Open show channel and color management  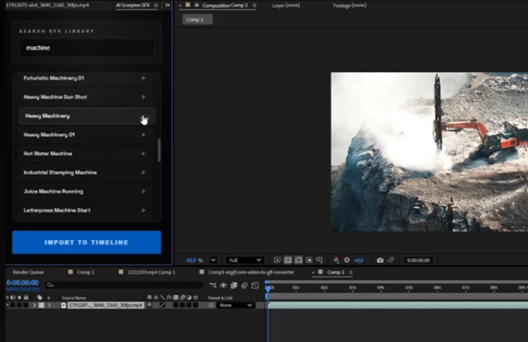[x=336, y=260]
